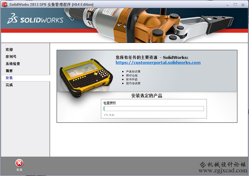Click the 技巧与诀窍 bullet text
Viewport: 249px width, 176px height.
pyautogui.click(x=133, y=83)
